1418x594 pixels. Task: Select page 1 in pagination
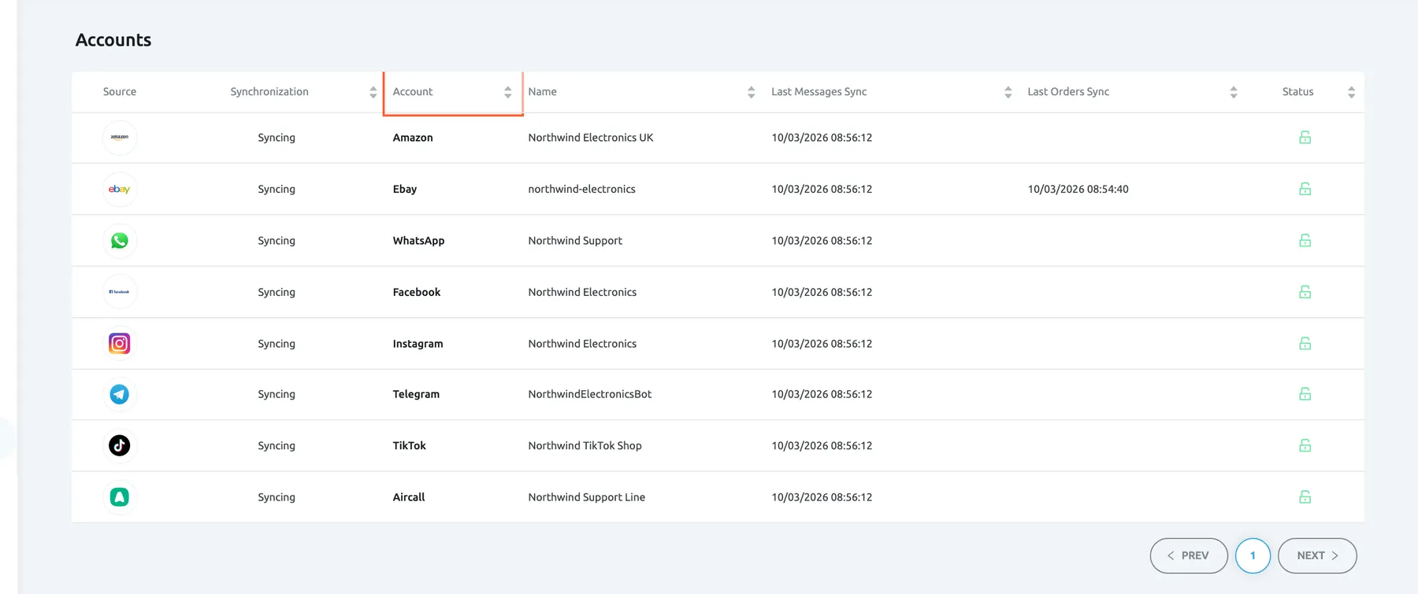(x=1253, y=555)
